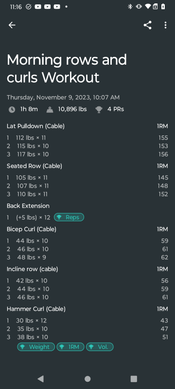The image size is (175, 389).
Task: Tap the trophy PRs icon
Action: (x=99, y=109)
